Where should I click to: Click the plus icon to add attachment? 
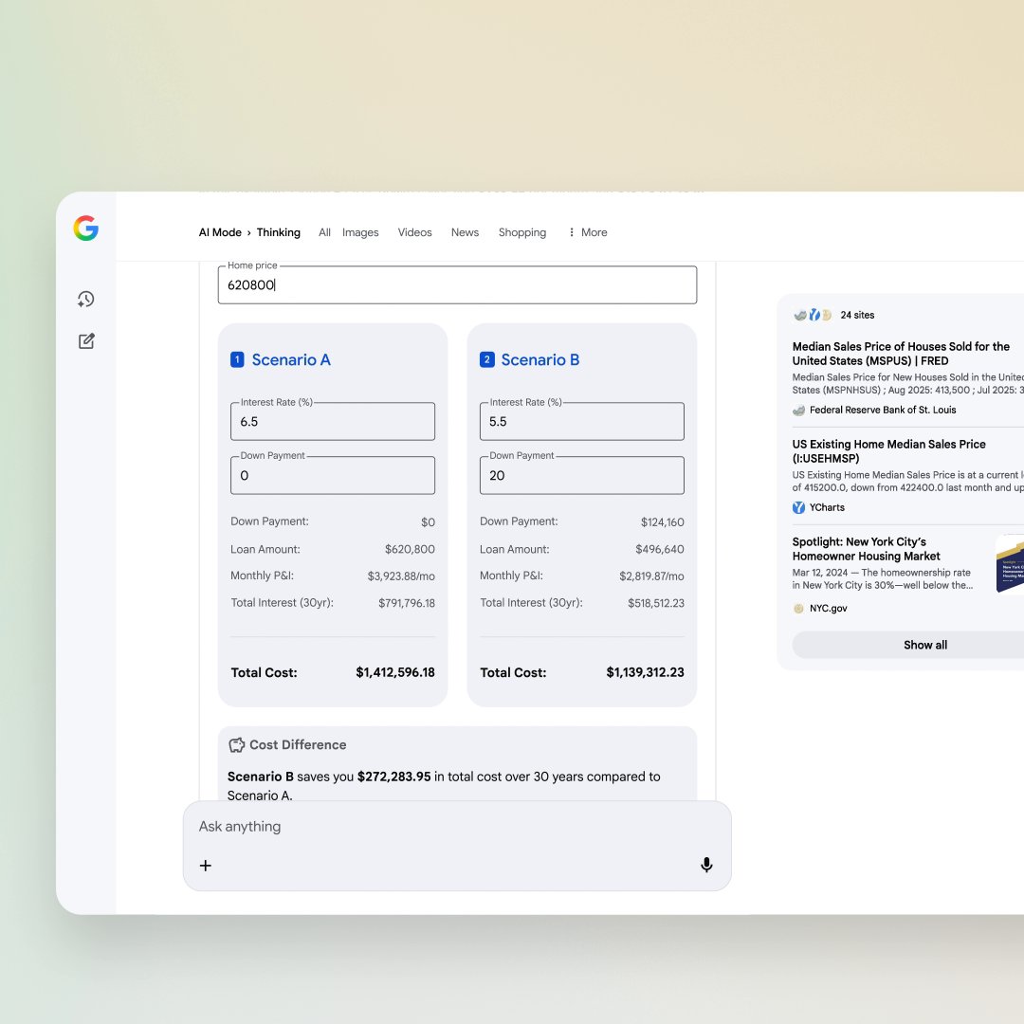tap(205, 866)
